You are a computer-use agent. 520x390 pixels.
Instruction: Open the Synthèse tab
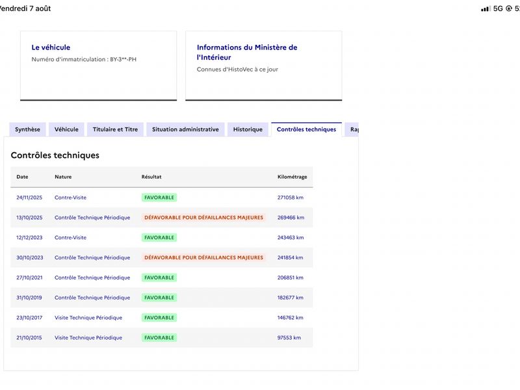coord(27,129)
